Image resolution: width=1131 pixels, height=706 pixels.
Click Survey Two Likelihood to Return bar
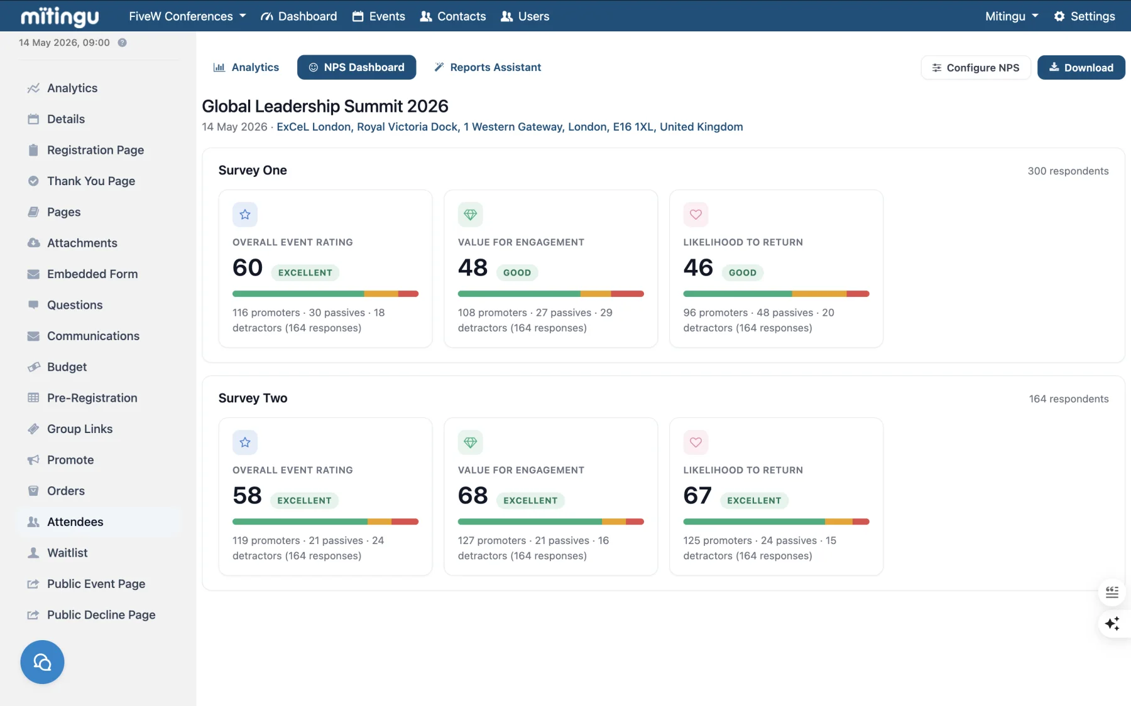pyautogui.click(x=776, y=521)
